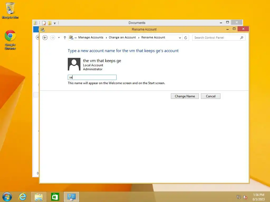Image resolution: width=270 pixels, height=202 pixels.
Task: Click the Rename Account window title icon
Action: [42, 29]
